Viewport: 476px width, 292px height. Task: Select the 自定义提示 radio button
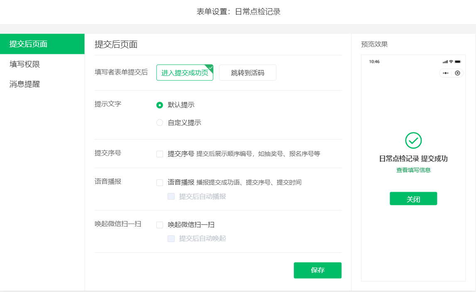[x=159, y=122]
